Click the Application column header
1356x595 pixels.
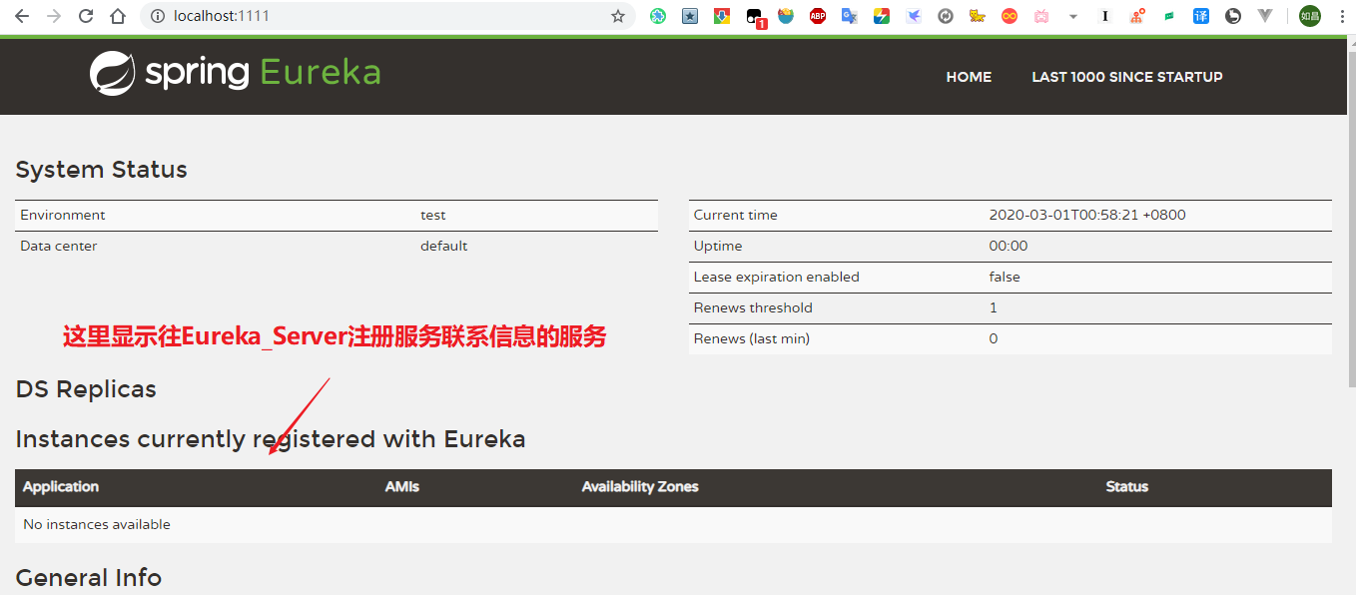pyautogui.click(x=61, y=487)
